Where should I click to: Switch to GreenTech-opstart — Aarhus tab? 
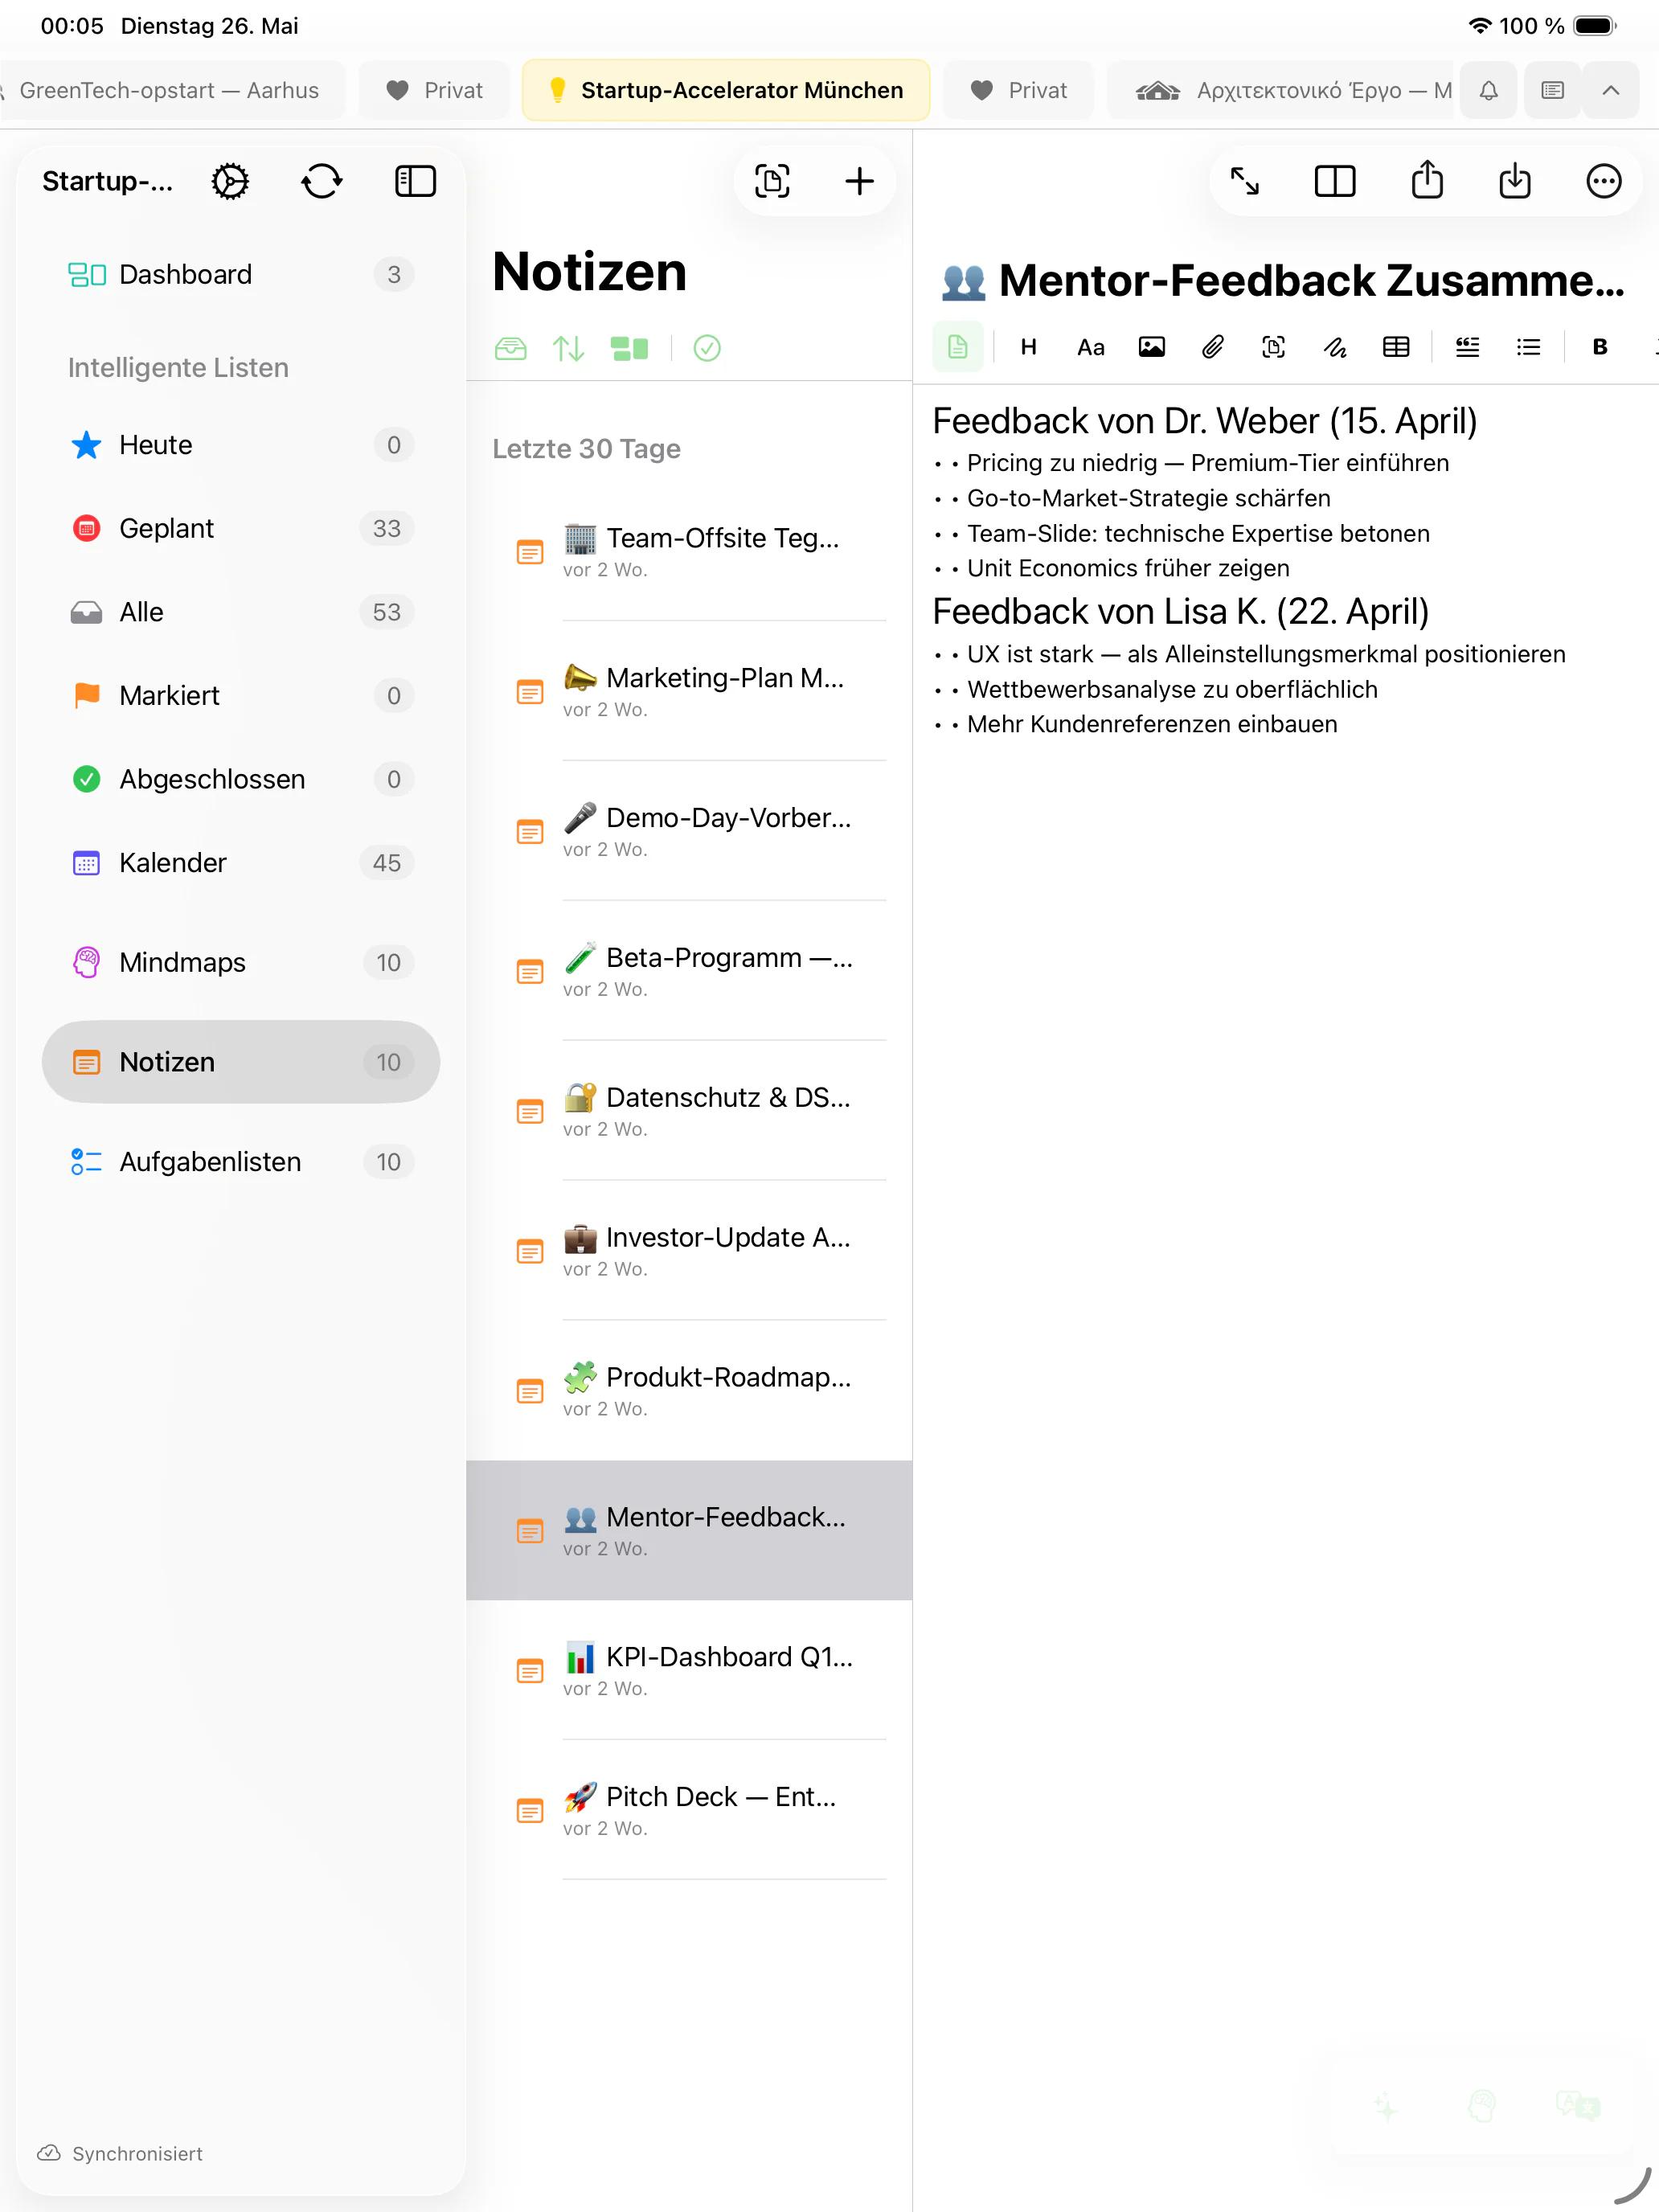click(x=172, y=91)
